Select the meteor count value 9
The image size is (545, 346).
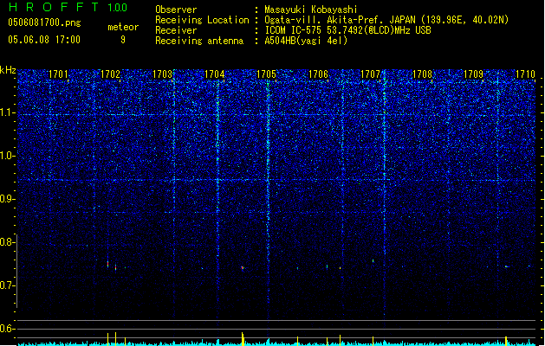click(x=123, y=40)
